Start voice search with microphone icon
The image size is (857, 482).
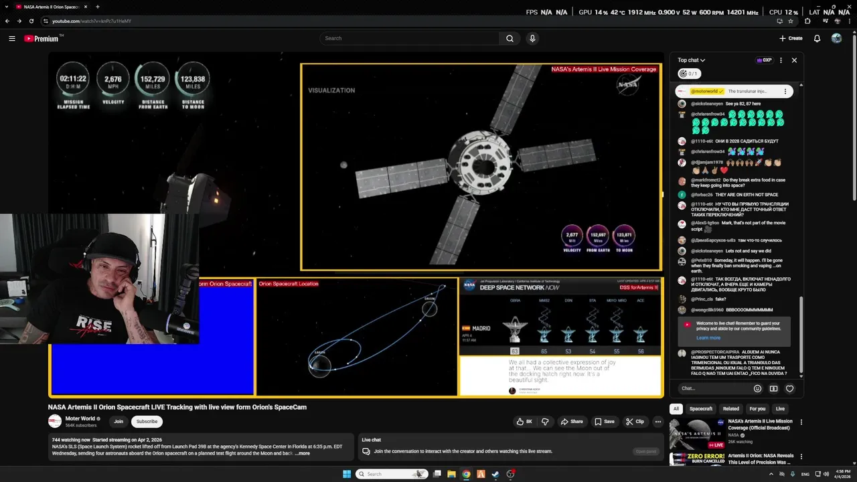click(x=532, y=38)
